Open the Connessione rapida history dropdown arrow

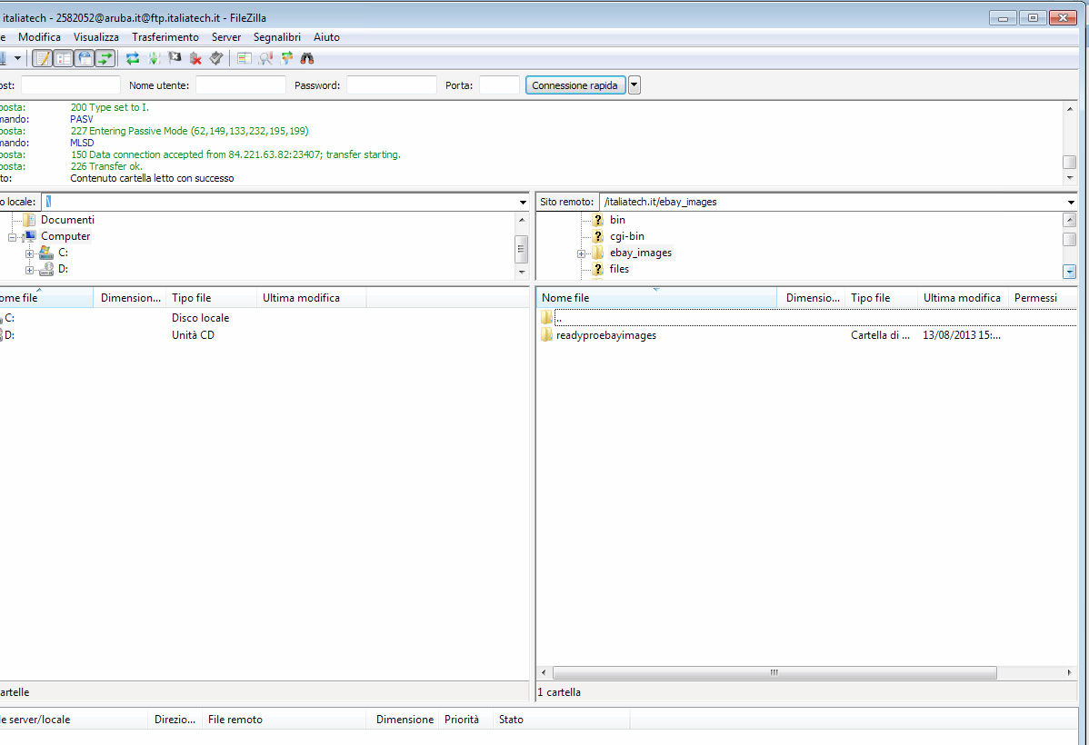pyautogui.click(x=634, y=85)
